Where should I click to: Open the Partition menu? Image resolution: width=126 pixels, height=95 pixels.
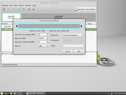[x=28, y=6]
